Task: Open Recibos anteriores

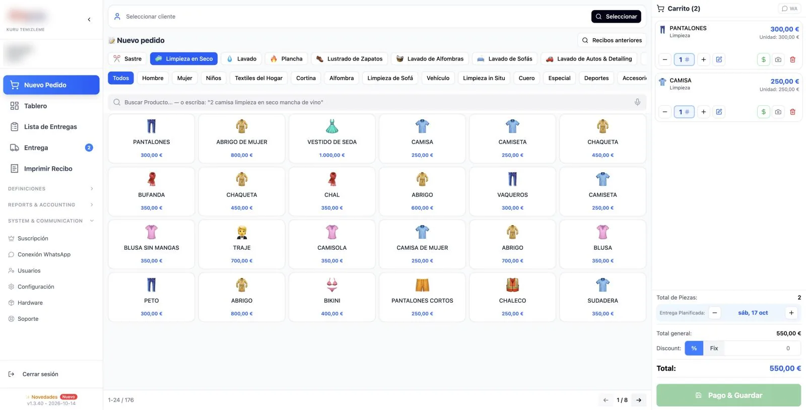Action: pyautogui.click(x=612, y=40)
